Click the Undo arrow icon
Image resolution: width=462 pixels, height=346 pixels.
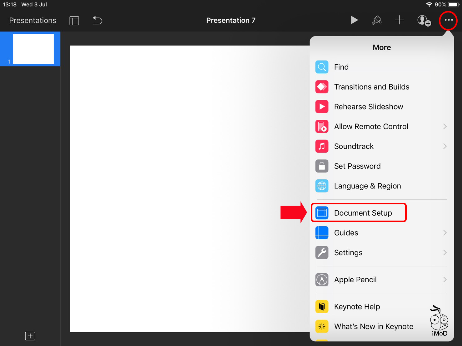pos(97,21)
